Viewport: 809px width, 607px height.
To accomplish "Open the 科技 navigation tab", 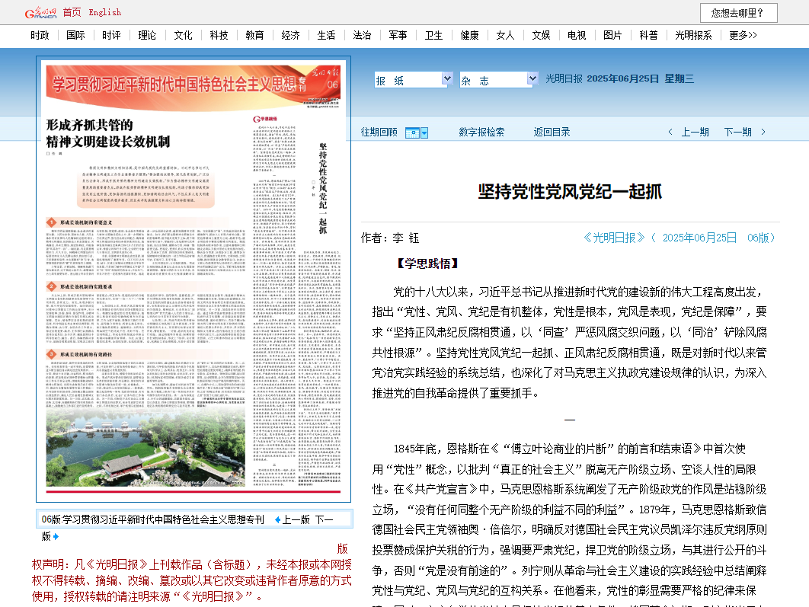I will [x=219, y=35].
